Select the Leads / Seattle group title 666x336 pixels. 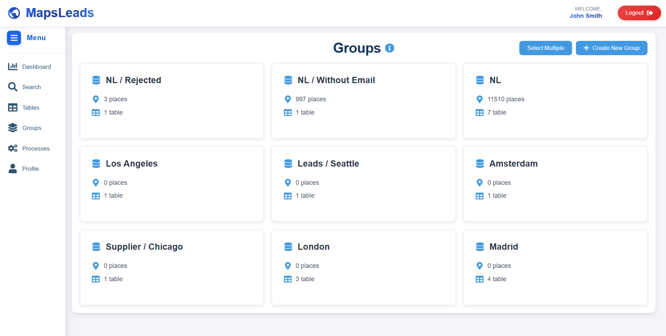tap(328, 163)
